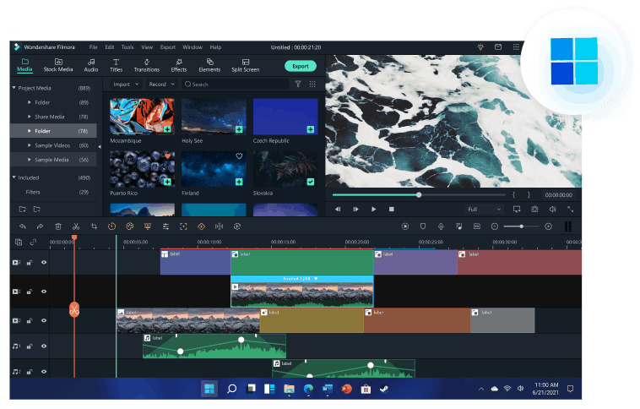Image resolution: width=640 pixels, height=409 pixels.
Task: Collapse the Project Media tree section
Action: (14, 88)
